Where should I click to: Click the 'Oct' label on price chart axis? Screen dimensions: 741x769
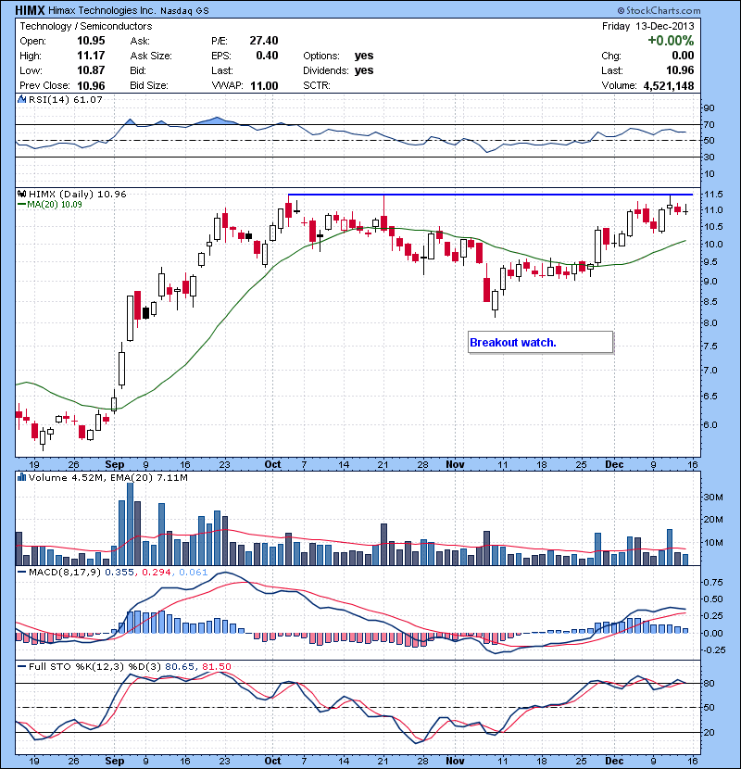[x=272, y=464]
